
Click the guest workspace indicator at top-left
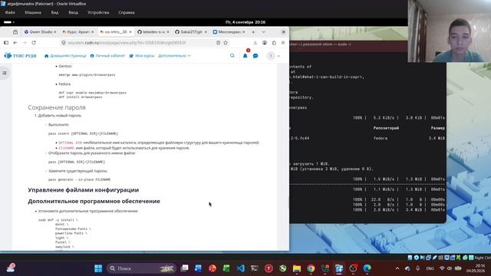click(x=8, y=22)
